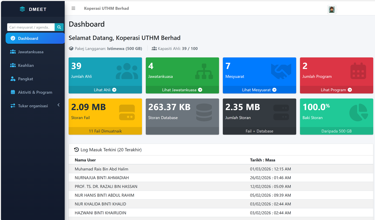The image size is (375, 220).
Task: Click the users icon on Jumlah Ahli card
Action: click(x=127, y=71)
